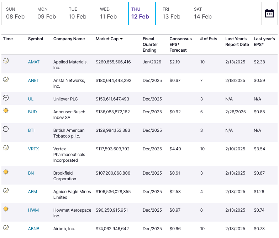Viewport: 279px width, 238px height.
Task: Click the time-not-supplied icon for UL
Action: (6, 98)
